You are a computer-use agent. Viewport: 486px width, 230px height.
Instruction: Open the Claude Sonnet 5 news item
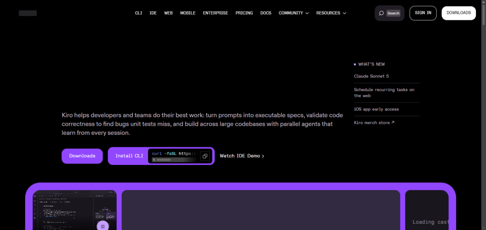(371, 76)
